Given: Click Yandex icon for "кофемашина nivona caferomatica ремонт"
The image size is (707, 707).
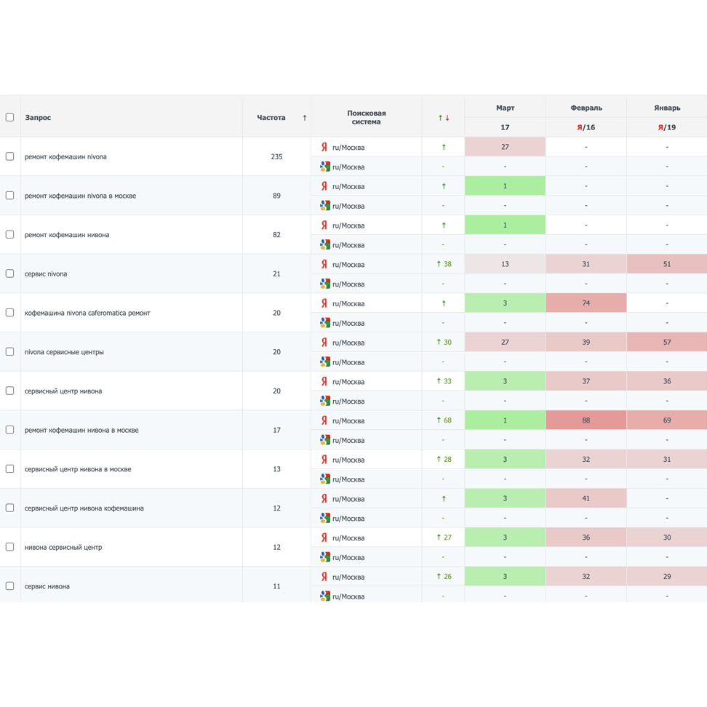Looking at the screenshot, I should pyautogui.click(x=324, y=303).
